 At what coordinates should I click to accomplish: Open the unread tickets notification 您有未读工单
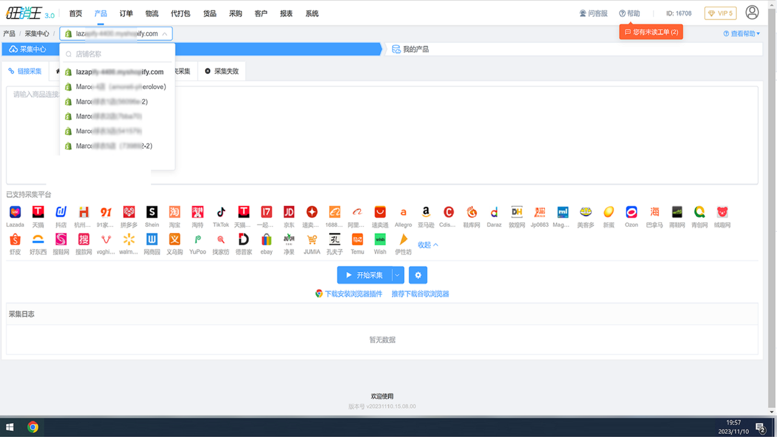651,32
